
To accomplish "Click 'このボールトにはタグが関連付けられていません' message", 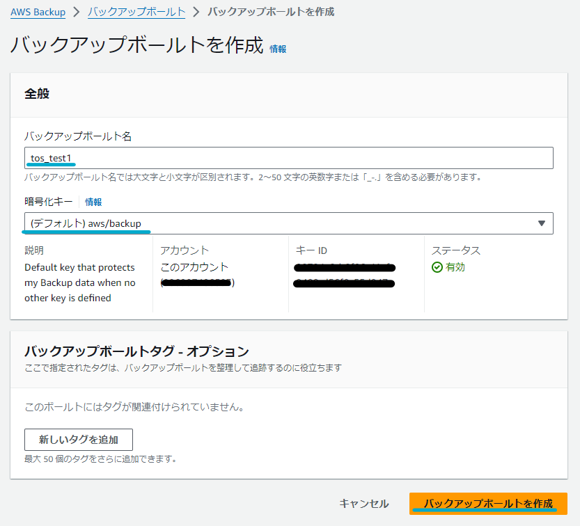I will coord(134,407).
